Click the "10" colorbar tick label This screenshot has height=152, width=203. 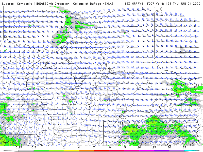click(x=109, y=147)
